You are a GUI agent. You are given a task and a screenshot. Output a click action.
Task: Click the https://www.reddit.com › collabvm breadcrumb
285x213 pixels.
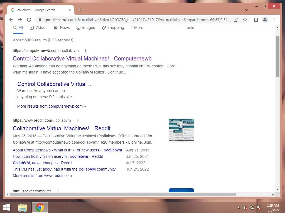(42, 120)
